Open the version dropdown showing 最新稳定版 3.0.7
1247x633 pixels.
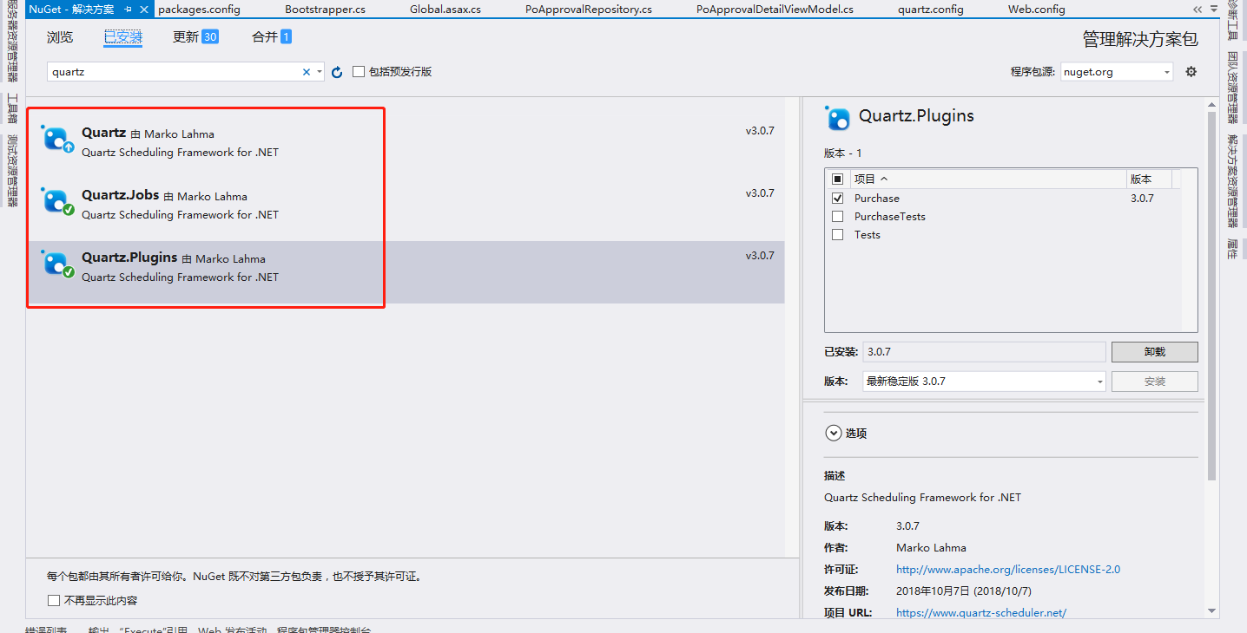click(x=1099, y=381)
